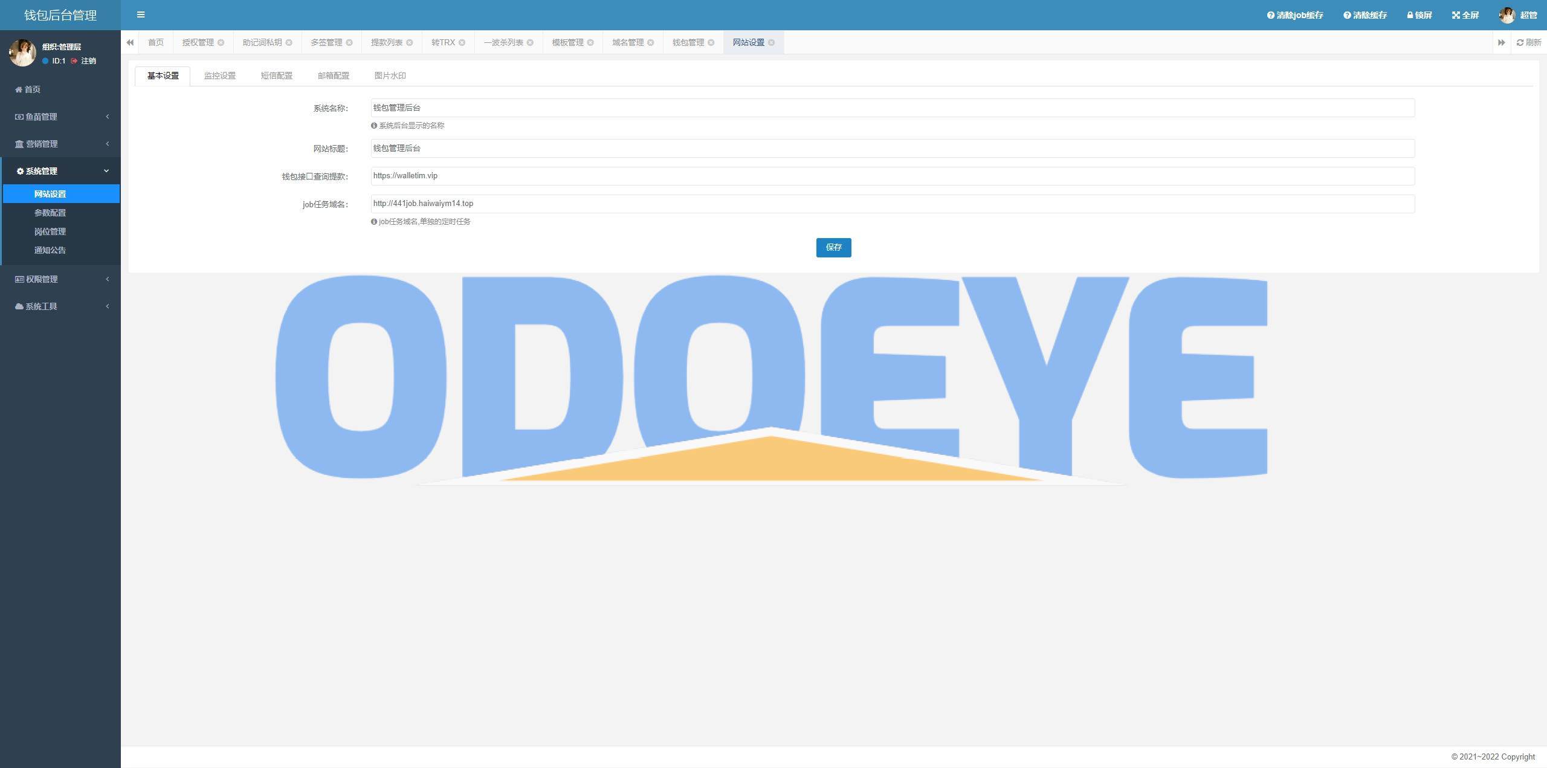
Task: Close the 转TRX tab with its x icon
Action: click(462, 42)
